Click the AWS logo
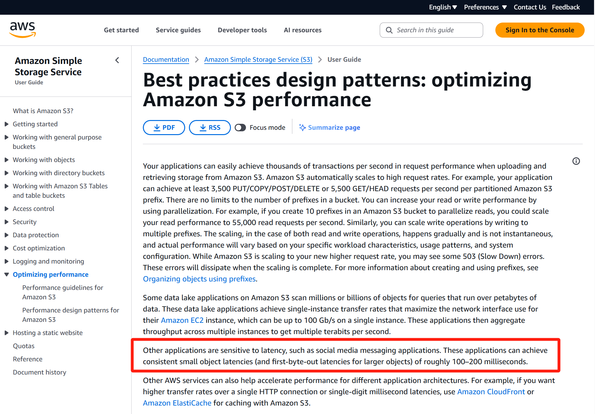This screenshot has width=595, height=414. pyautogui.click(x=23, y=30)
